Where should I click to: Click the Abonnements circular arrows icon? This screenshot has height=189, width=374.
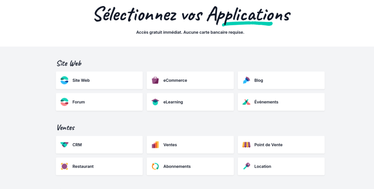coord(155,167)
